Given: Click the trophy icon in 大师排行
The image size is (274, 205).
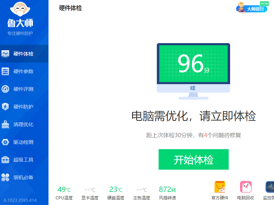Looking at the screenshot, I should [241, 7].
